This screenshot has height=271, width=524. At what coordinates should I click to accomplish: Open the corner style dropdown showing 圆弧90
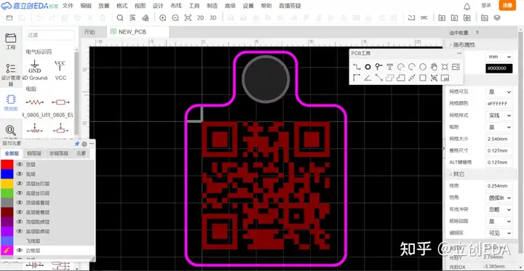[x=499, y=198]
